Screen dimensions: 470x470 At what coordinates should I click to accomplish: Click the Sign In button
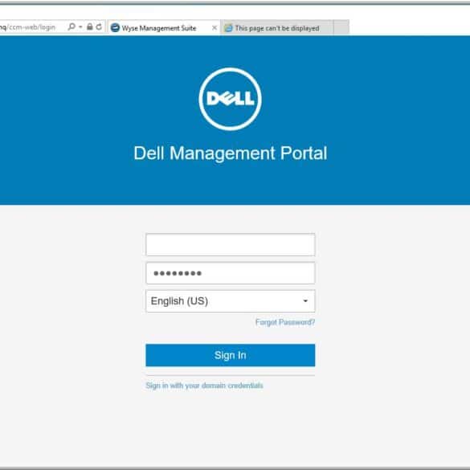(231, 355)
